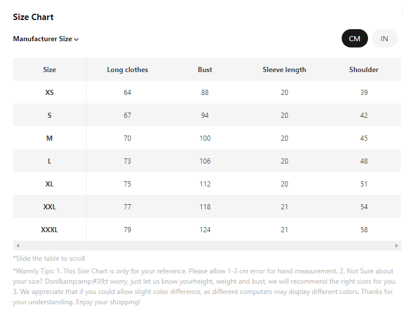Click the left scroll arrow of the table
Screen dimensions: 403x310
point(17,245)
